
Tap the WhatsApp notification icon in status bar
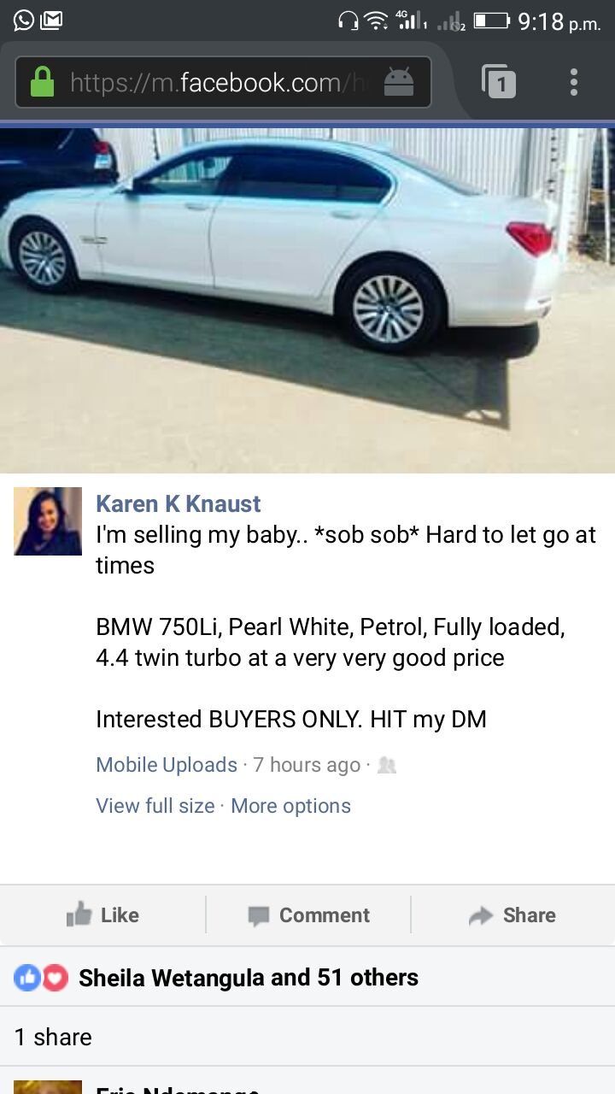(x=23, y=20)
